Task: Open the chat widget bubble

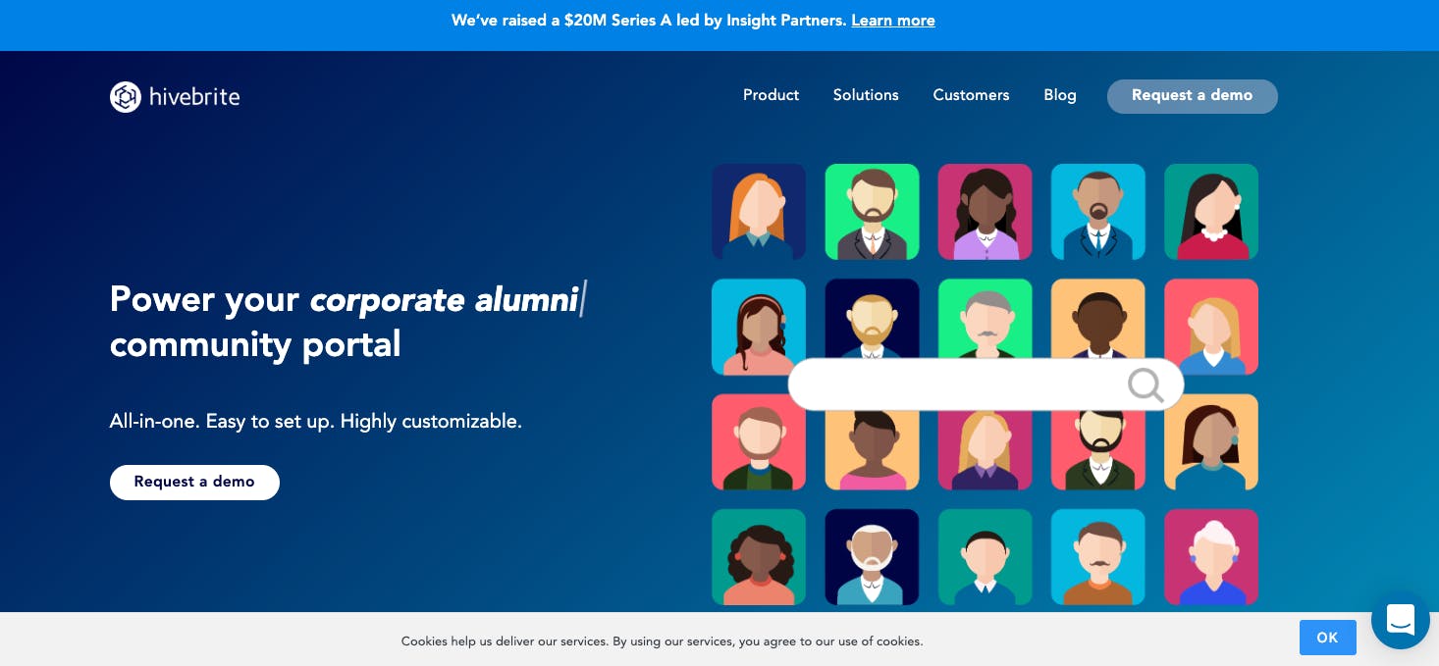Action: point(1401,620)
